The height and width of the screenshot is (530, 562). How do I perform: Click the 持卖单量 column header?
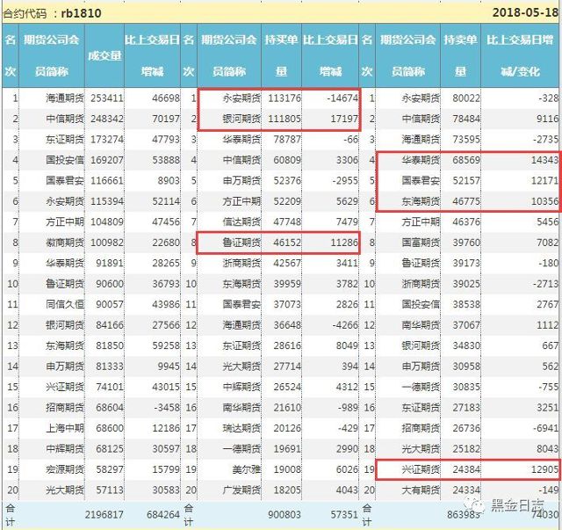460,55
